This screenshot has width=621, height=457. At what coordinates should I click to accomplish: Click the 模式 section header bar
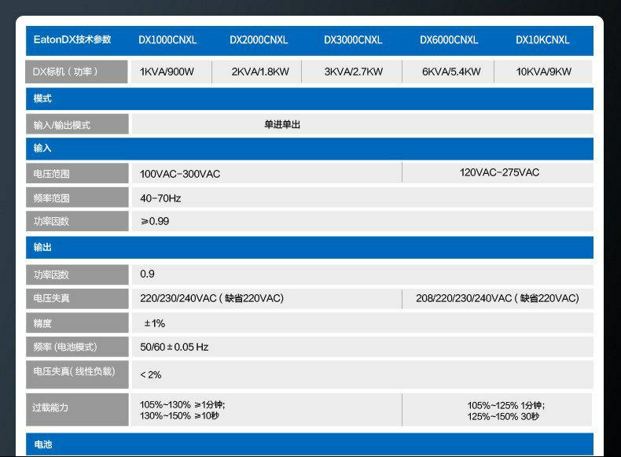pos(309,99)
